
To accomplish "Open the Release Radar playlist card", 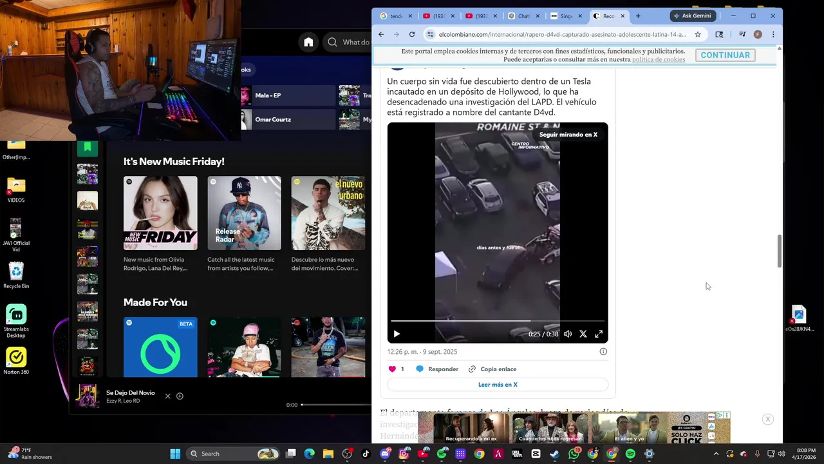I will pyautogui.click(x=244, y=224).
